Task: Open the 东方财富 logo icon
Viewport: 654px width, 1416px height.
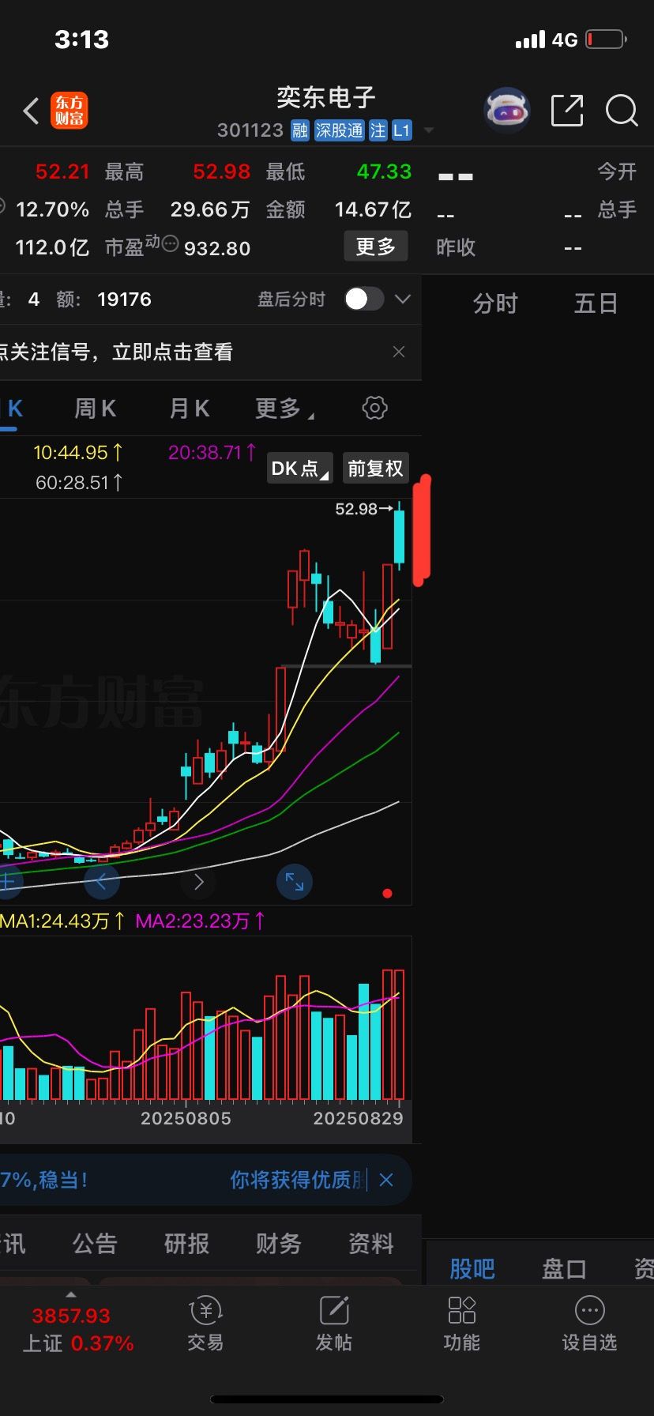Action: click(x=70, y=111)
